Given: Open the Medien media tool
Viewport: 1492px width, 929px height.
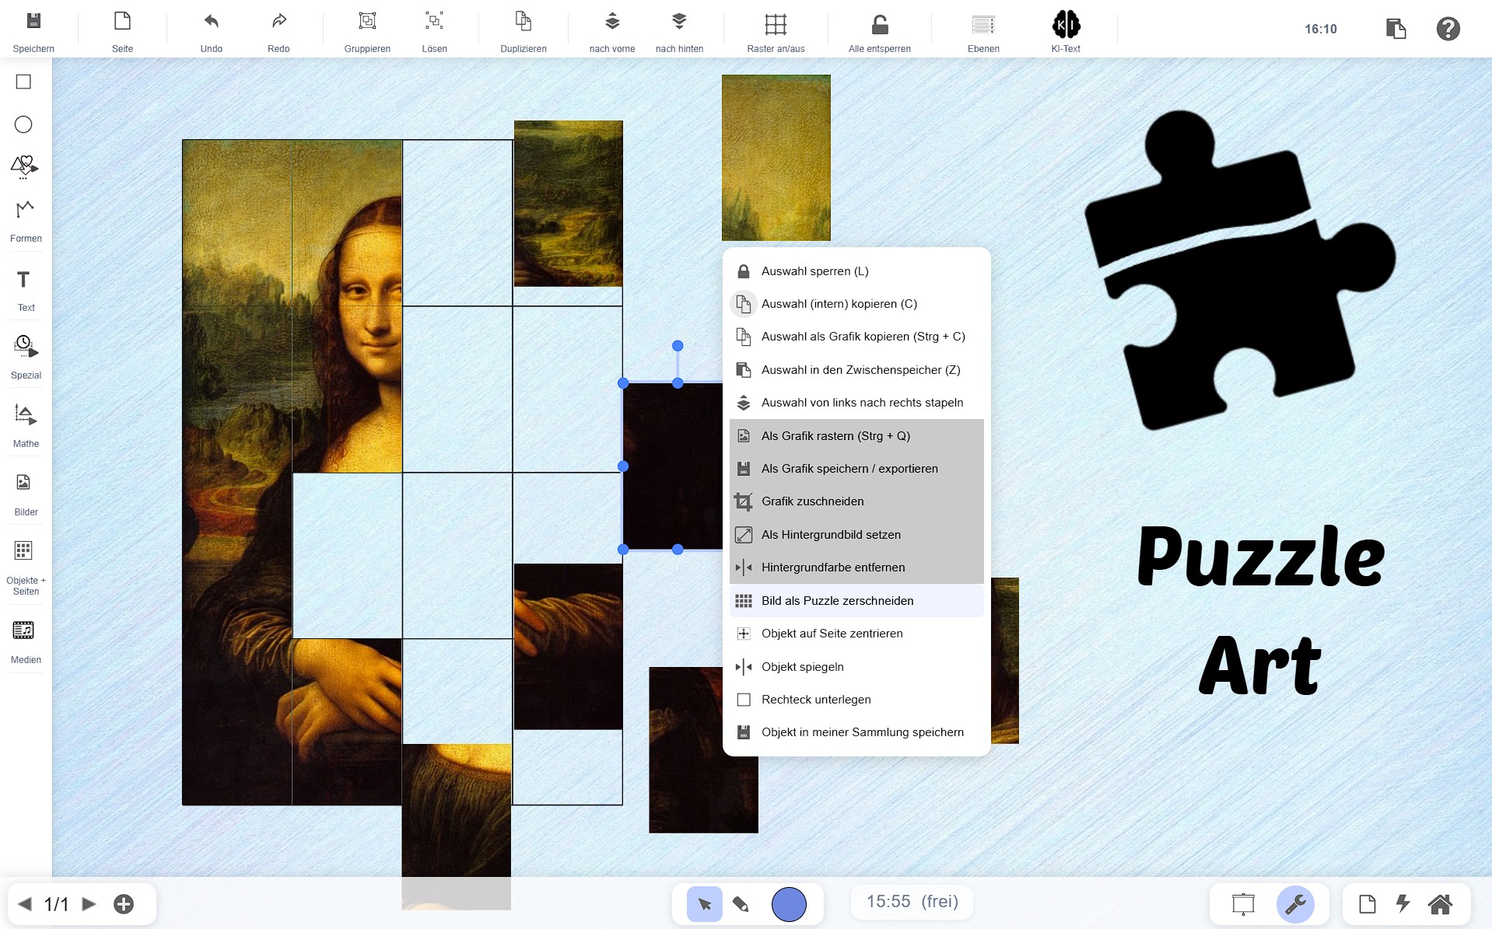Looking at the screenshot, I should (x=23, y=630).
